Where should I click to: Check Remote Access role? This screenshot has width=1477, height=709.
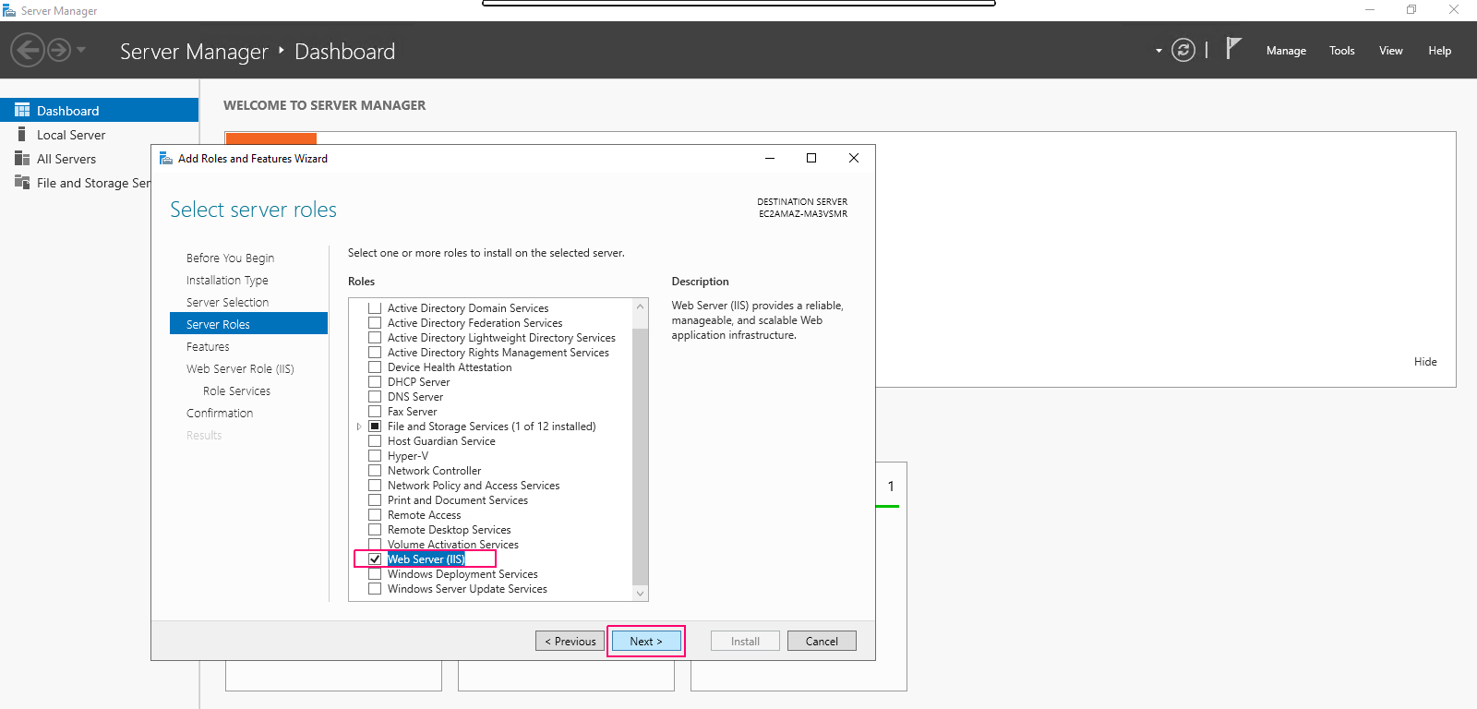375,514
